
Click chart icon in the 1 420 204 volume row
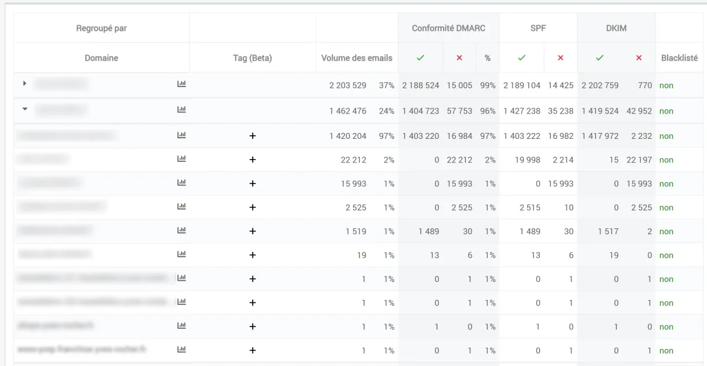(181, 135)
